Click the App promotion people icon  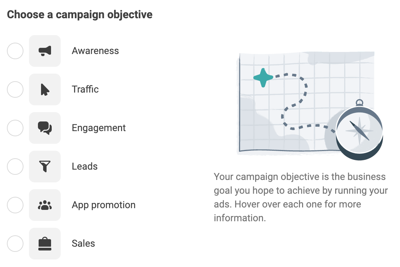click(45, 205)
